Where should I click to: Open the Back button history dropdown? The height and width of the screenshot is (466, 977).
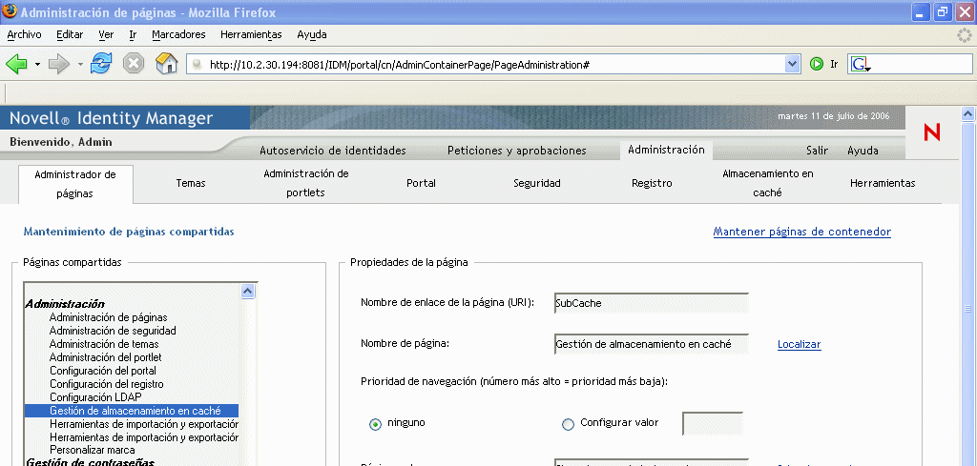click(37, 64)
